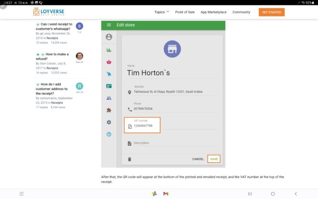Open the reports bar chart icon

pos(109,50)
